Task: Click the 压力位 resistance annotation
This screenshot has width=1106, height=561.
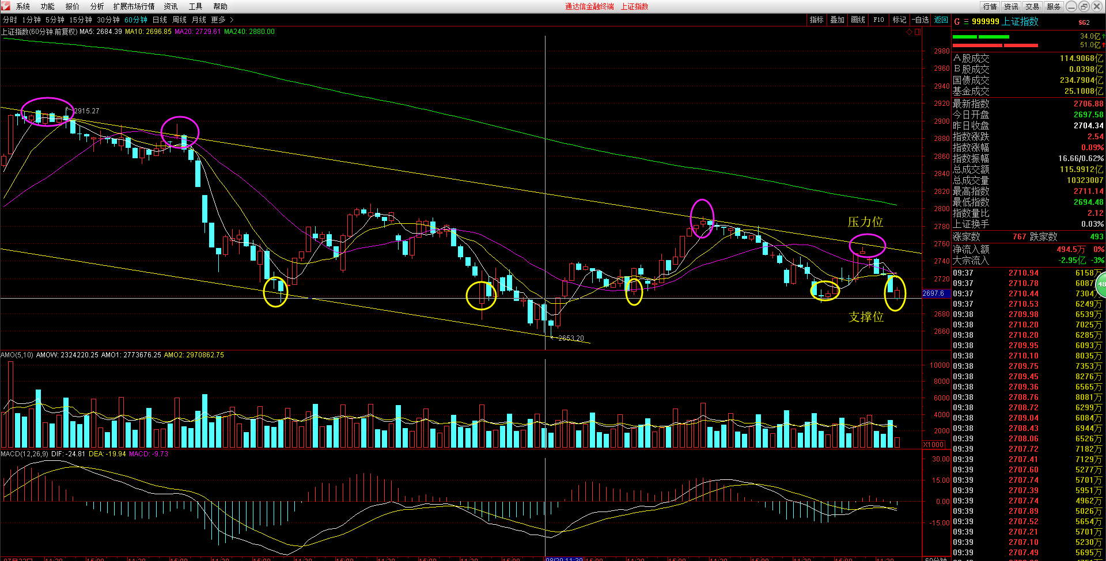Action: pos(865,222)
